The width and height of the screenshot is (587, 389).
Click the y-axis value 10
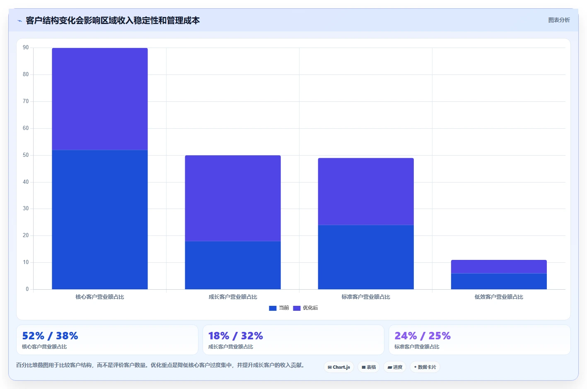[26, 262]
